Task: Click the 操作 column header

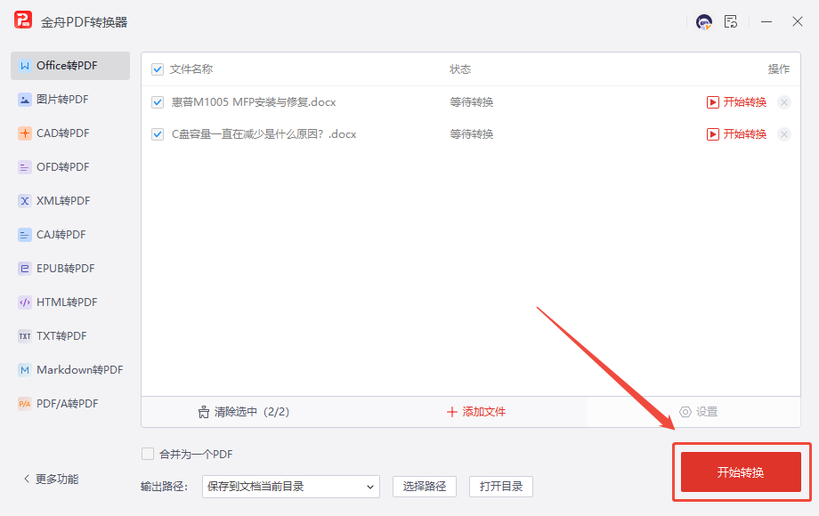Action: point(778,69)
